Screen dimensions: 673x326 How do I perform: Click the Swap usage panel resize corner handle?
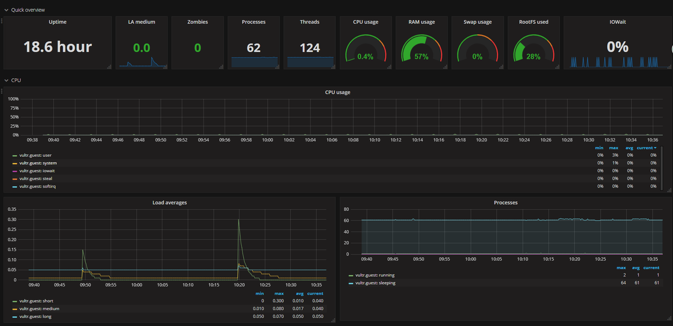click(x=501, y=67)
